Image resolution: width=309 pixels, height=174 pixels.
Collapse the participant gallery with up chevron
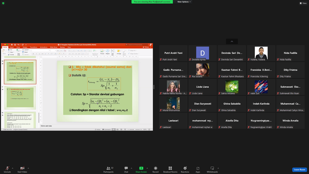(x=232, y=42)
